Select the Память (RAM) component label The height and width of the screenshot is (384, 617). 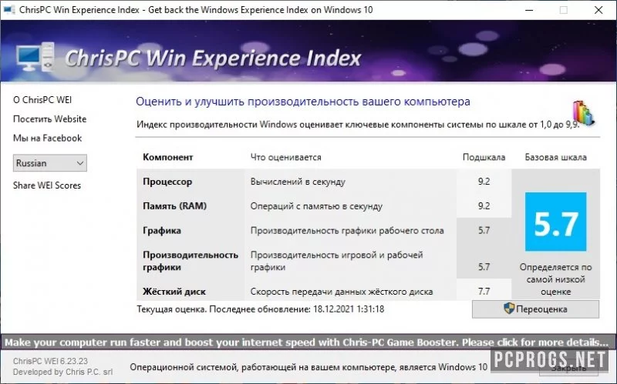175,206
